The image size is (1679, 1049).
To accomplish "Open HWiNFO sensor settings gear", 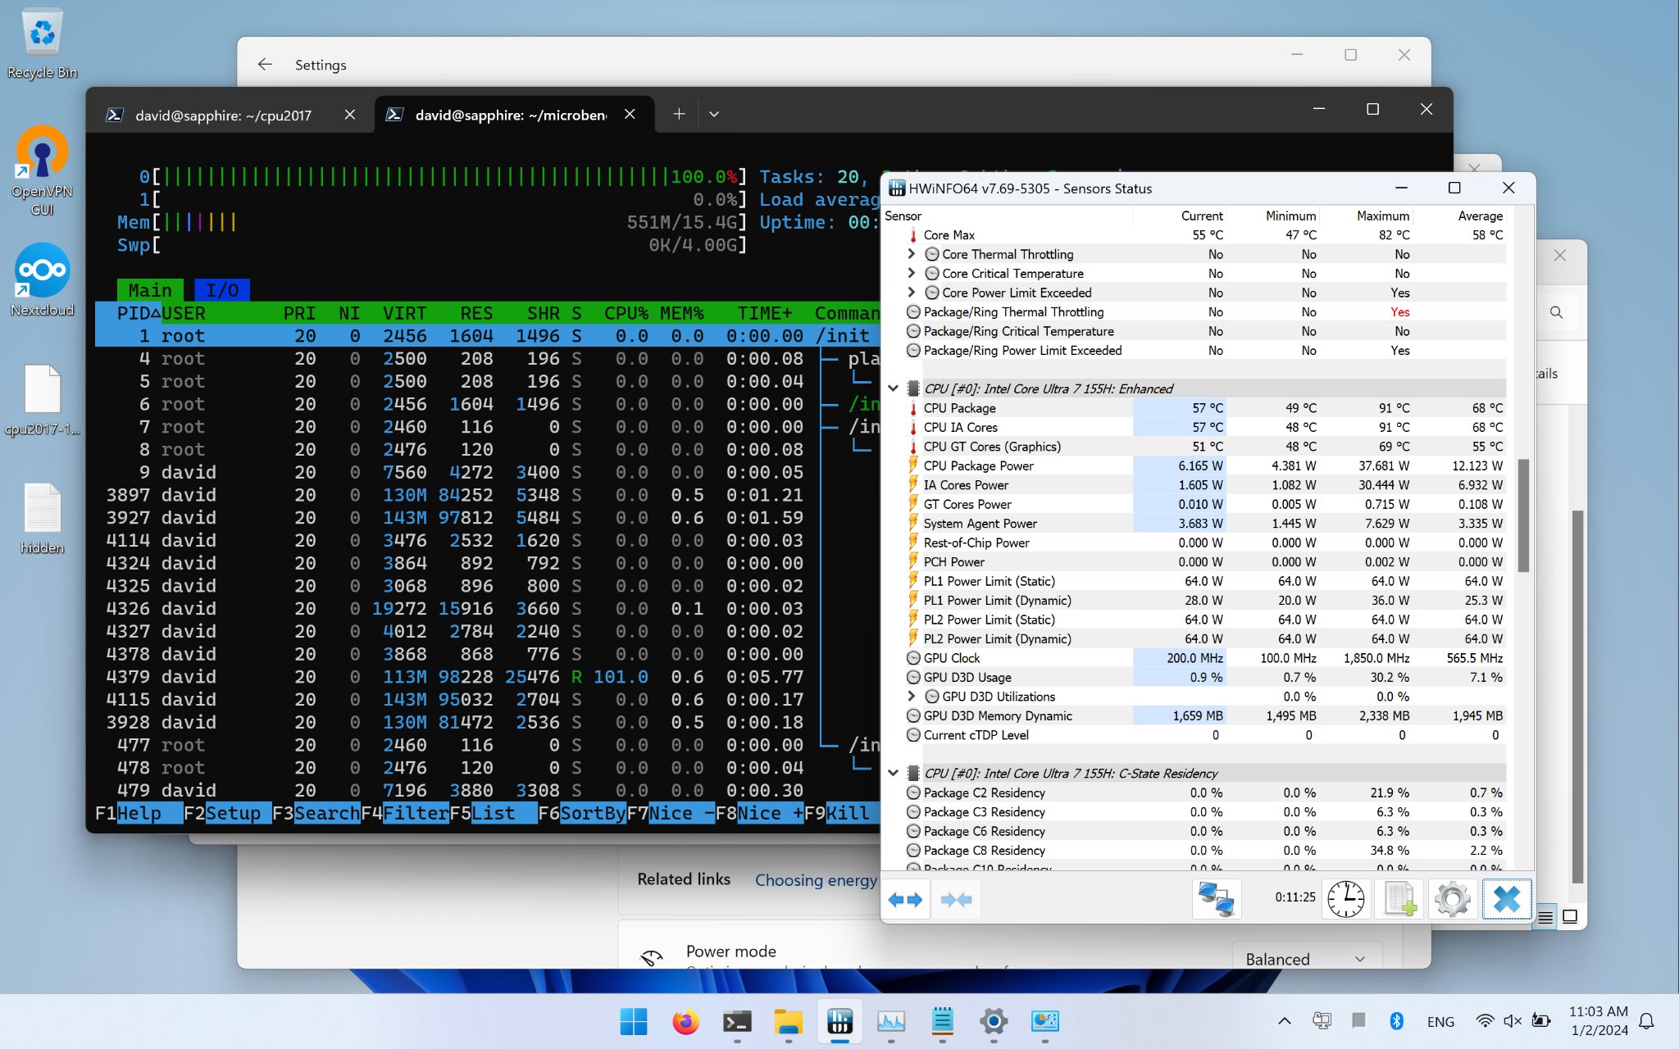I will pyautogui.click(x=1453, y=900).
